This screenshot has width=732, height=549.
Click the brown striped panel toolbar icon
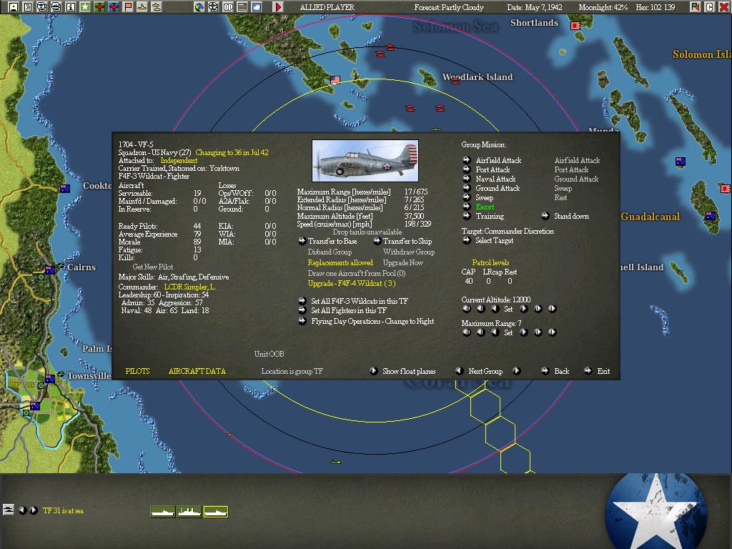coord(242,7)
